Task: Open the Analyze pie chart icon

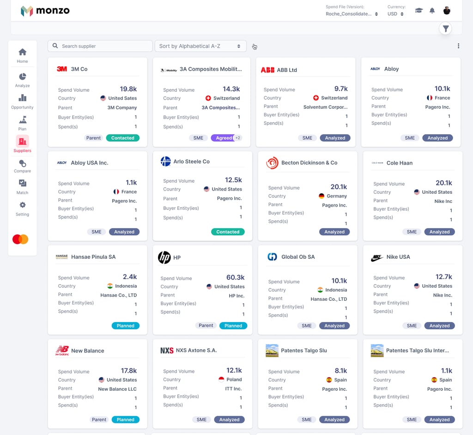Action: click(x=22, y=77)
